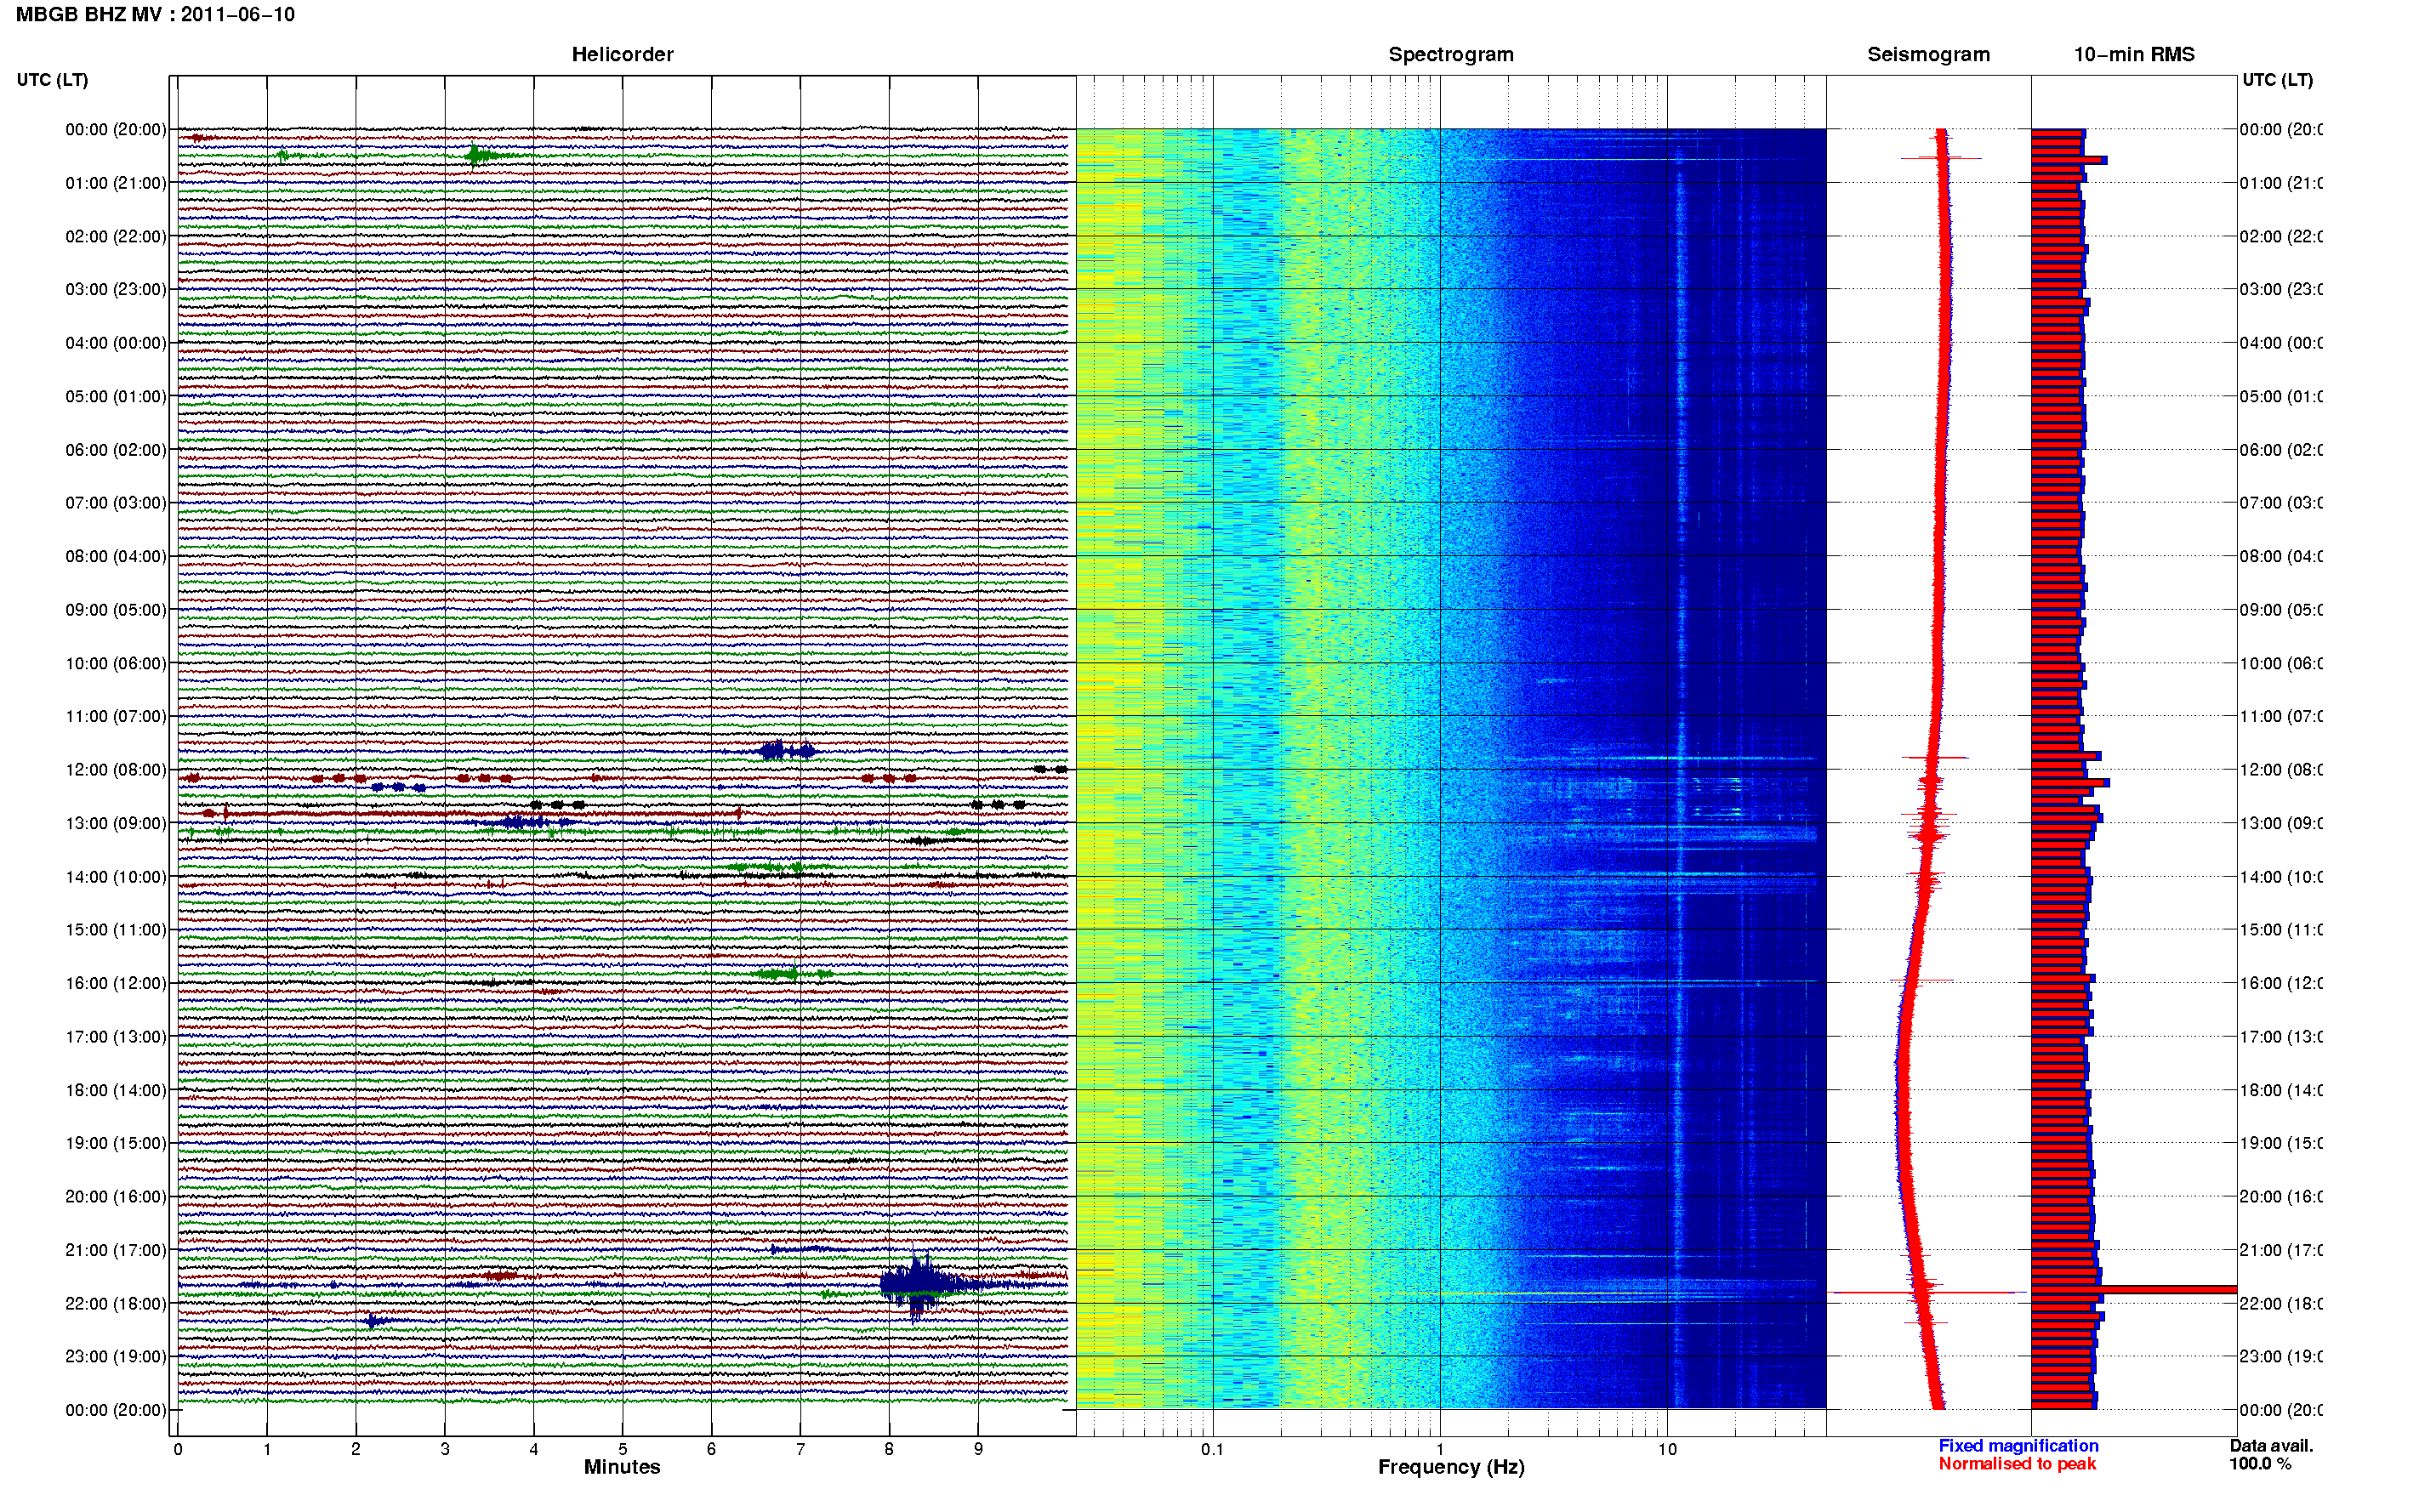Image resolution: width=2419 pixels, height=1512 pixels.
Task: Click tick label '5' on Minutes axis
Action: [x=623, y=1449]
